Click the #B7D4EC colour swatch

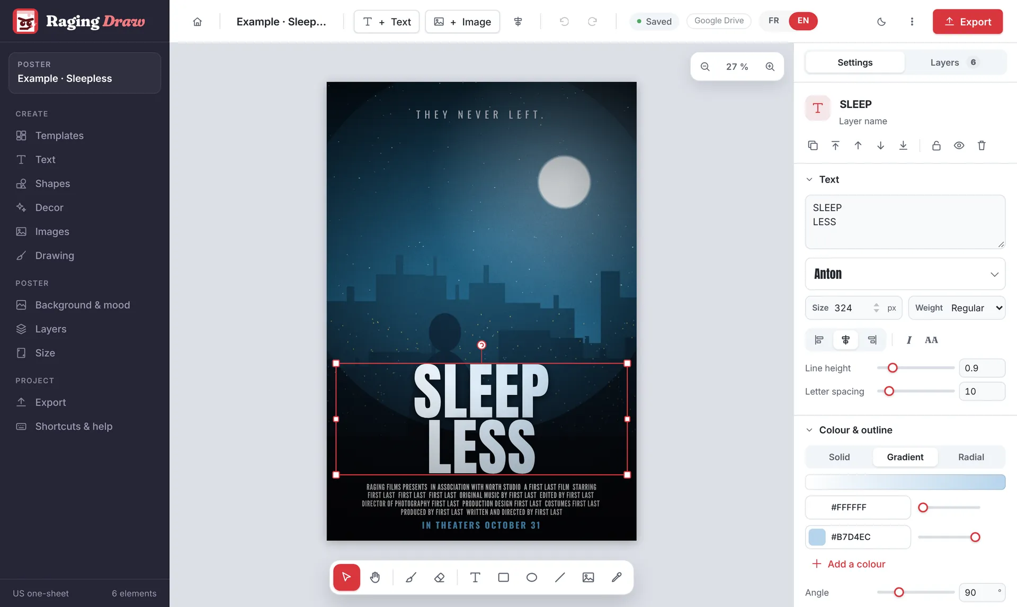pyautogui.click(x=816, y=537)
